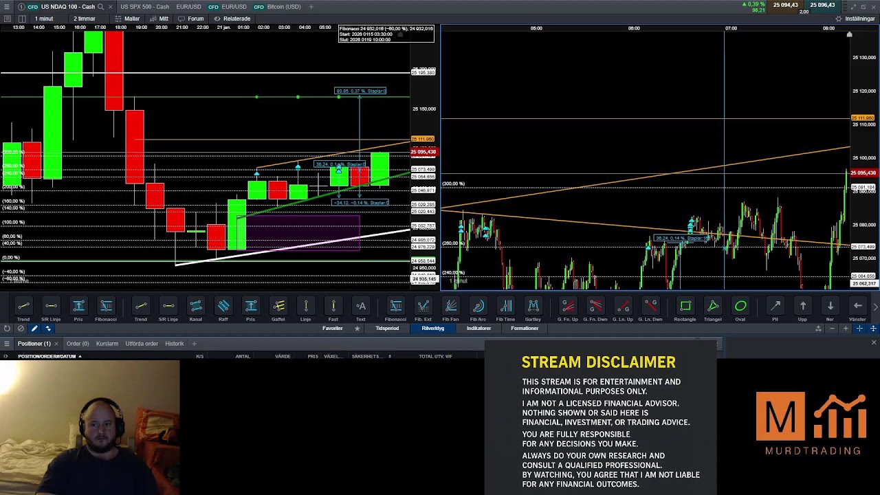Select the Gartley pattern tool
880x495 pixels.
coord(533,309)
